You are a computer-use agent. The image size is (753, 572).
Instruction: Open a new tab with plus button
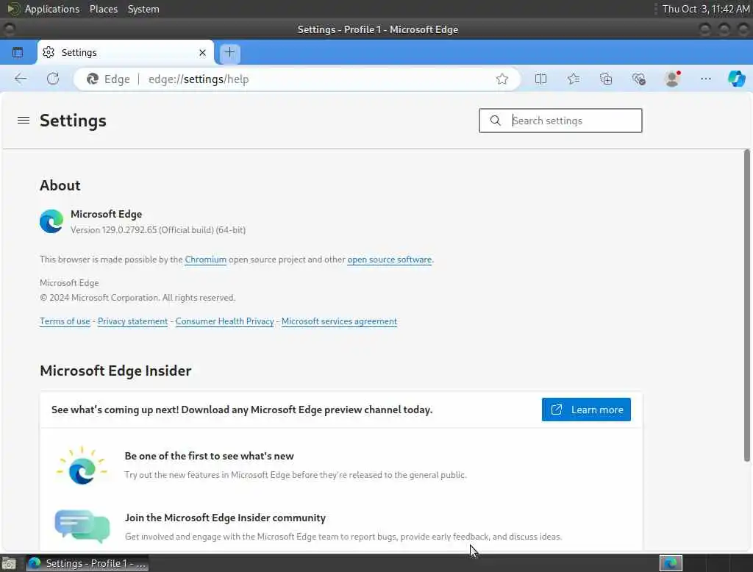point(229,52)
